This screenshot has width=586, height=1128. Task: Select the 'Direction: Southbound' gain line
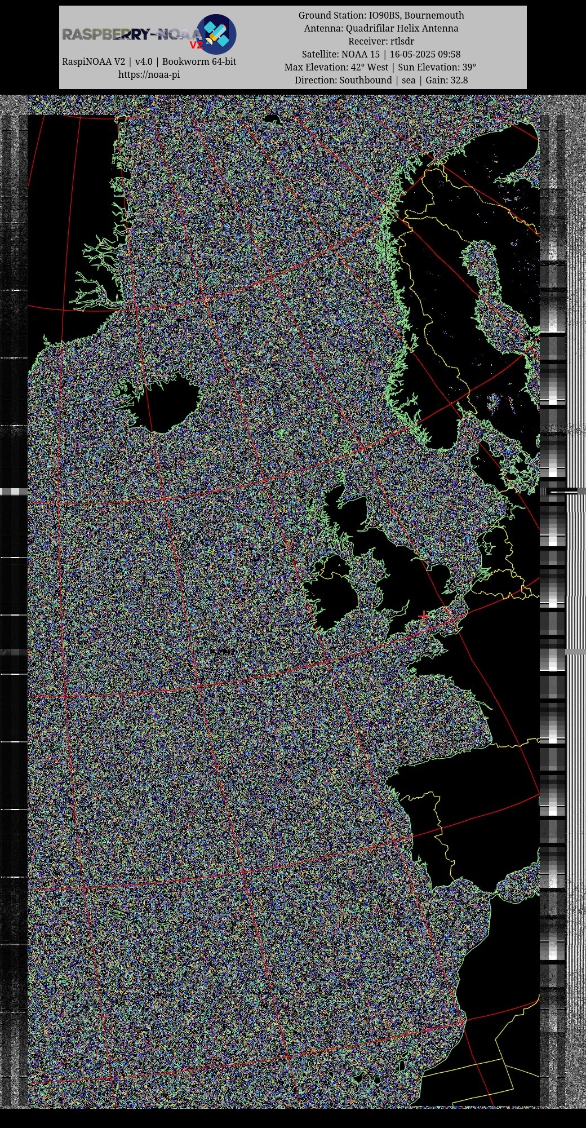pos(381,80)
